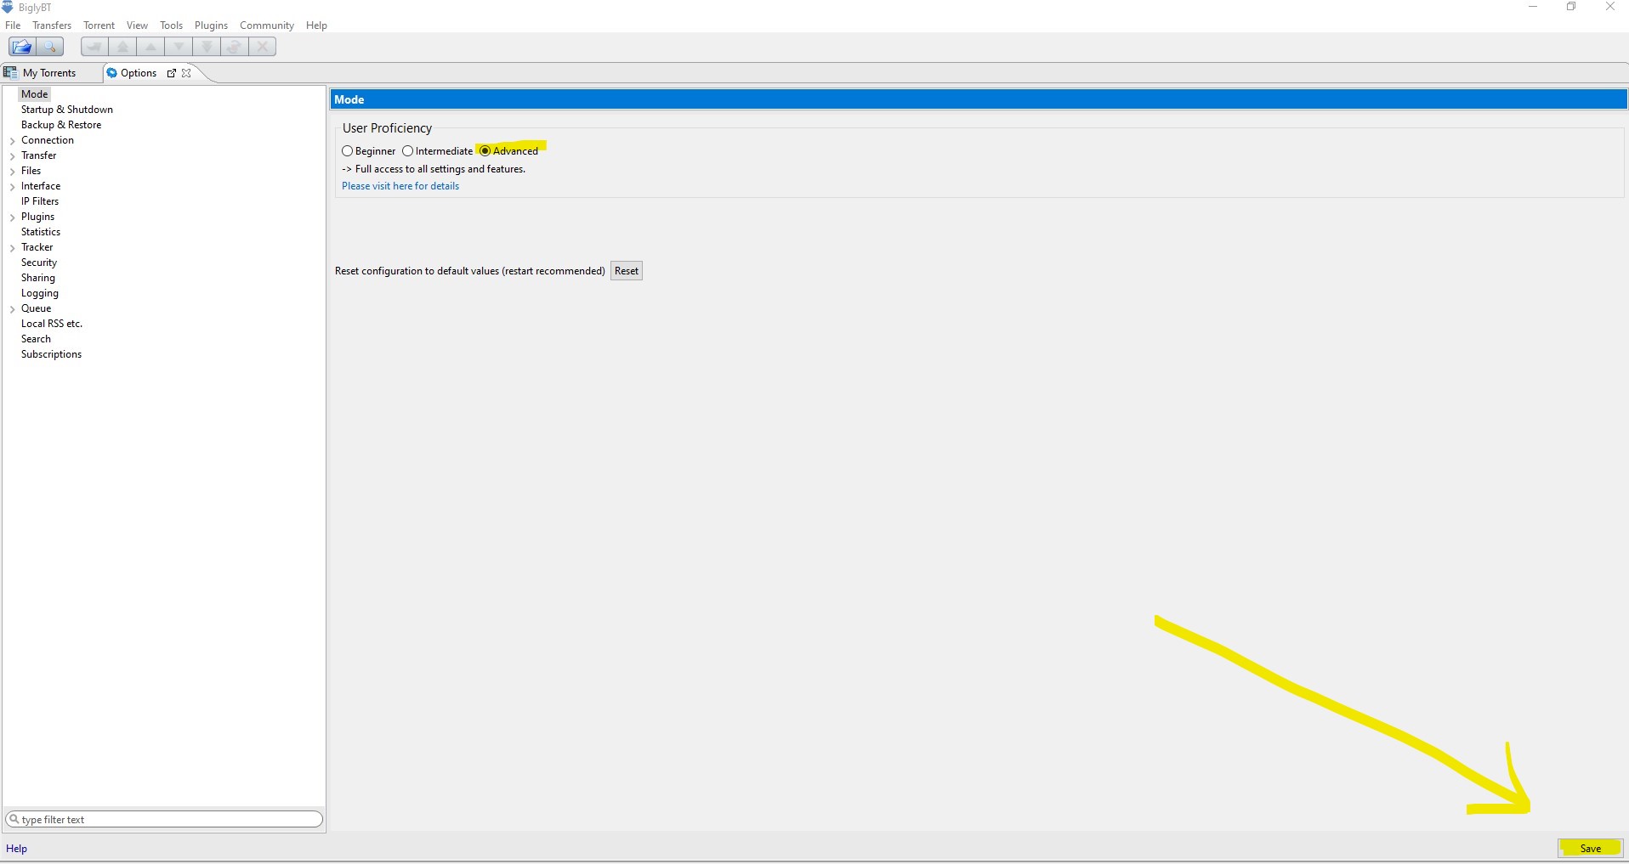1629x864 pixels.
Task: Select Subscriptions in options tree
Action: [51, 354]
